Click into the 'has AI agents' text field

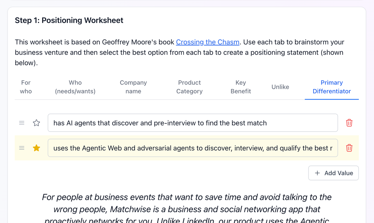[193, 123]
